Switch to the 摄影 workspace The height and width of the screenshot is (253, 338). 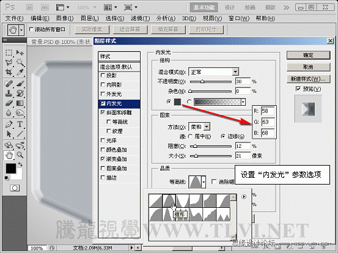(x=270, y=7)
